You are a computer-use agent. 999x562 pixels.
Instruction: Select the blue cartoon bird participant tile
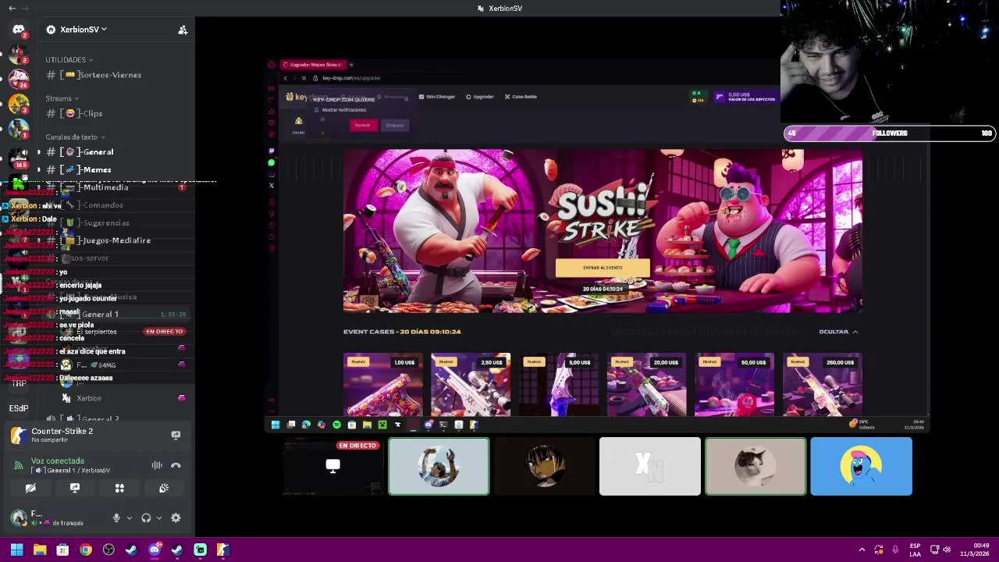(x=861, y=466)
